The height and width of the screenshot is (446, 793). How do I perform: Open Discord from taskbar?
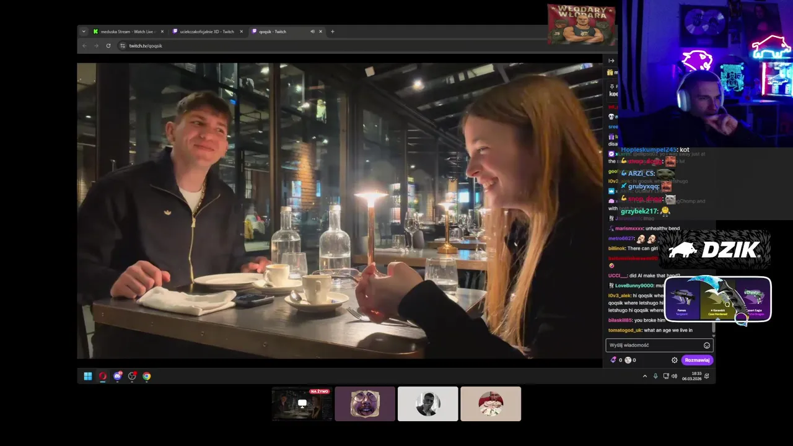coord(118,376)
